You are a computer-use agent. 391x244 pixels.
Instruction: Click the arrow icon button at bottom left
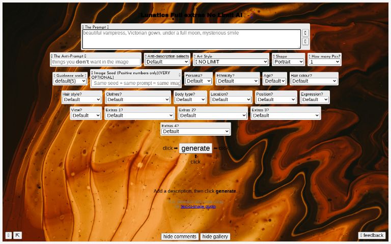point(17,235)
